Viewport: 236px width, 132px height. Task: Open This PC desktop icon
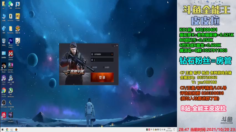pos(4,17)
